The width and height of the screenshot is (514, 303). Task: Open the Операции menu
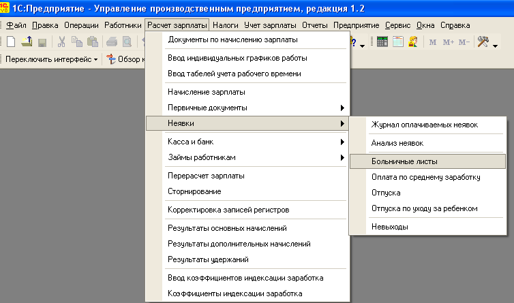pyautogui.click(x=81, y=25)
